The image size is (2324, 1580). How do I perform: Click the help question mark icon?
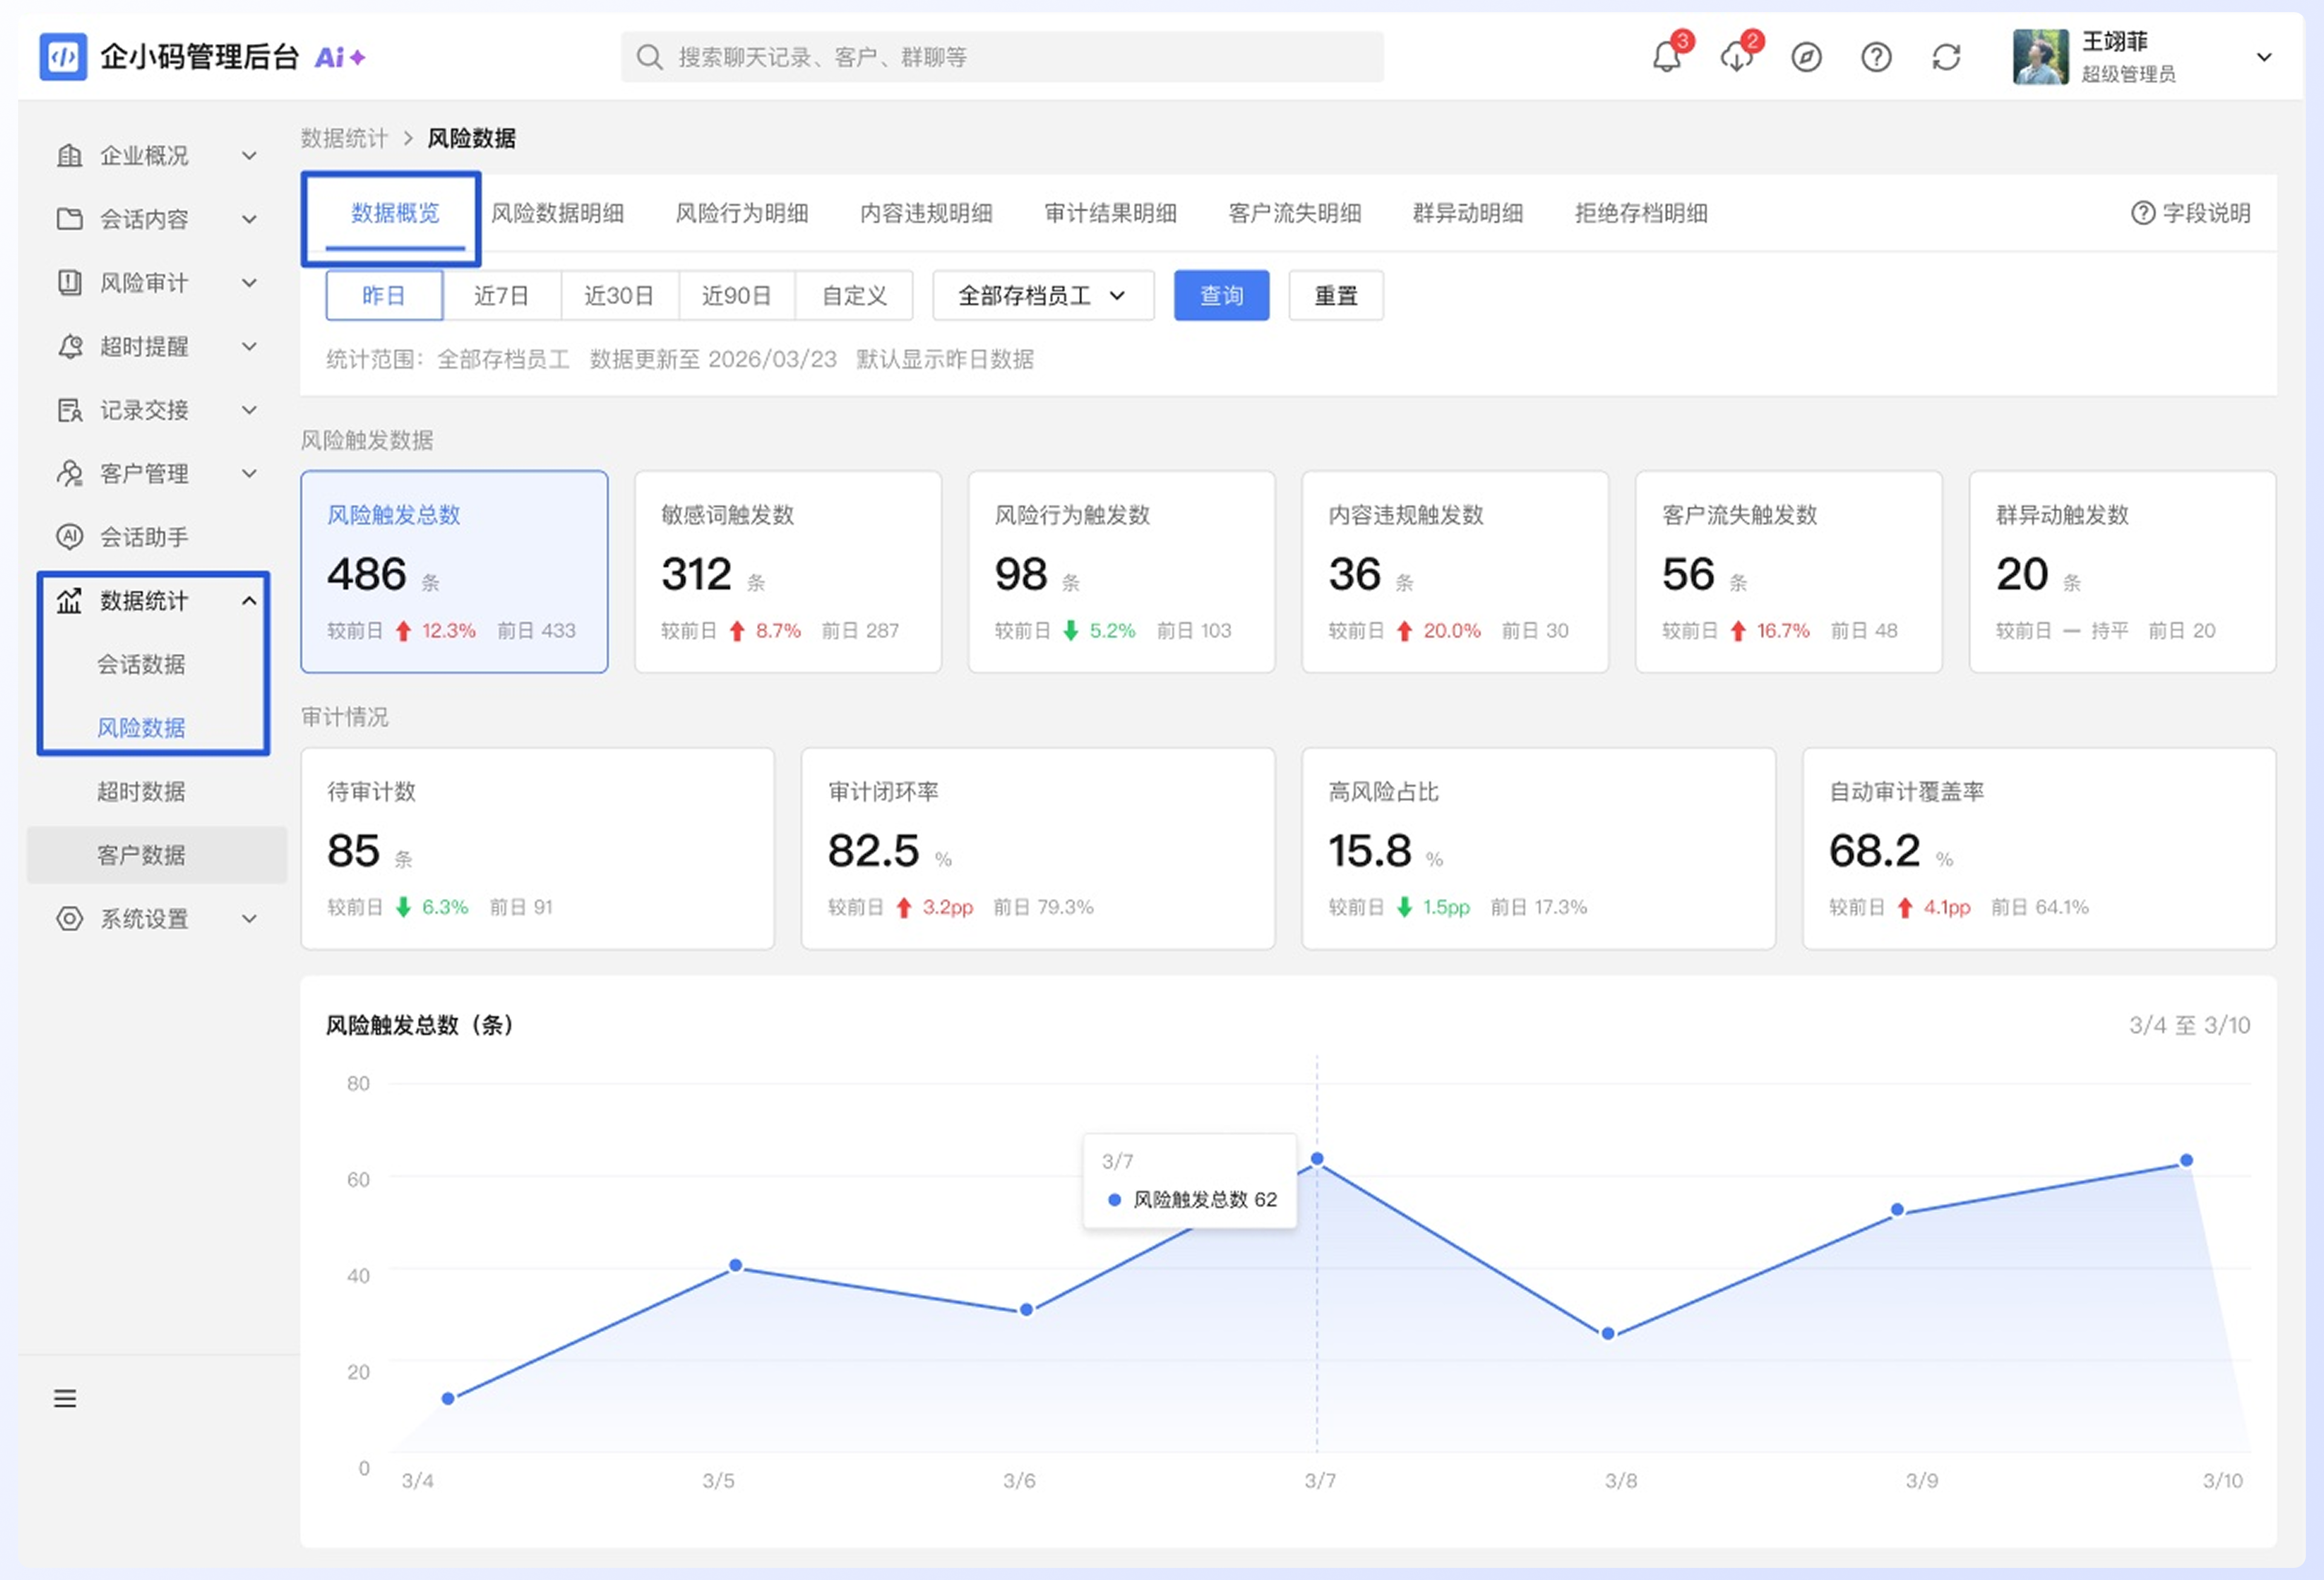tap(1876, 57)
